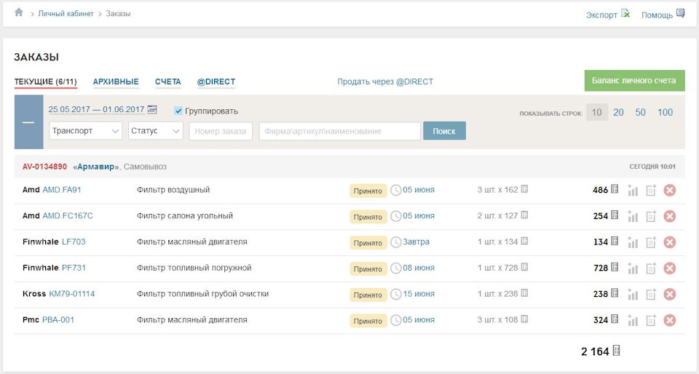
Task: Delete the Pmc PBA-001 order line
Action: coord(670,321)
